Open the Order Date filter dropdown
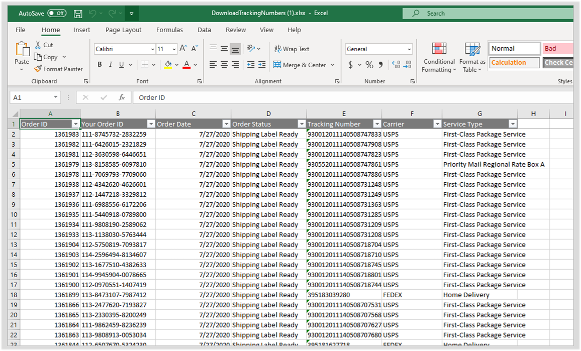Screen dimensions: 581x351 click(x=226, y=124)
